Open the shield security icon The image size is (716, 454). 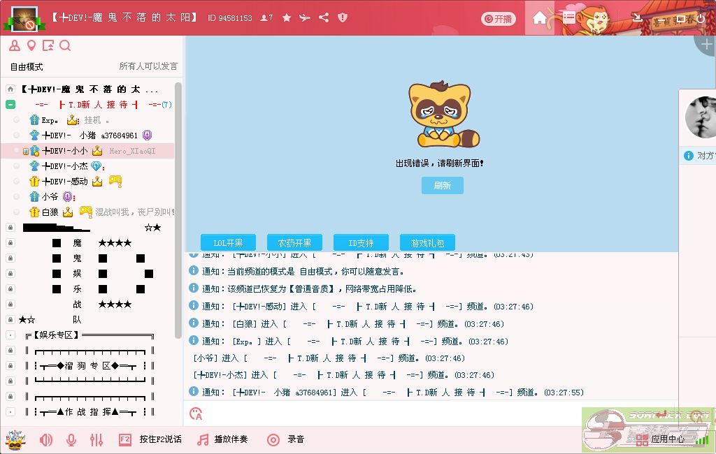[x=343, y=18]
